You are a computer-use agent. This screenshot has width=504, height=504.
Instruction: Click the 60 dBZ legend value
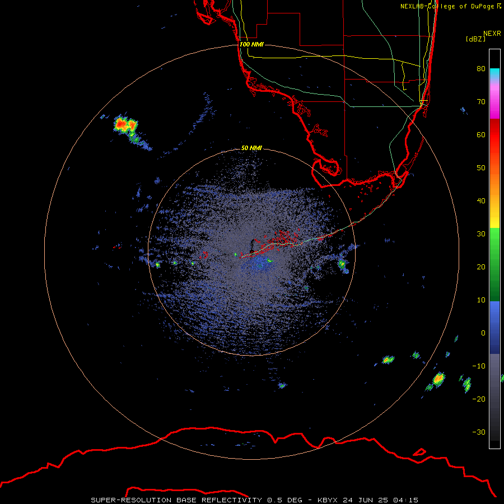click(x=481, y=134)
